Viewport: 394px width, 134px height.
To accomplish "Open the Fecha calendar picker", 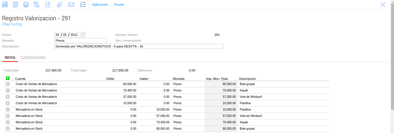I will pyautogui.click(x=83, y=35).
